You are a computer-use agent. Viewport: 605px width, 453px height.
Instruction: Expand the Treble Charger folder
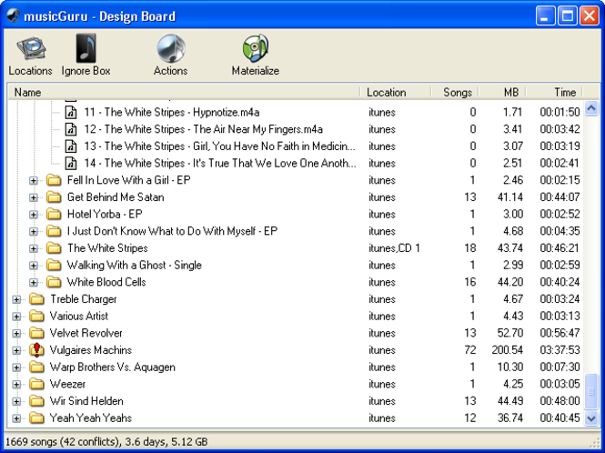(x=16, y=299)
